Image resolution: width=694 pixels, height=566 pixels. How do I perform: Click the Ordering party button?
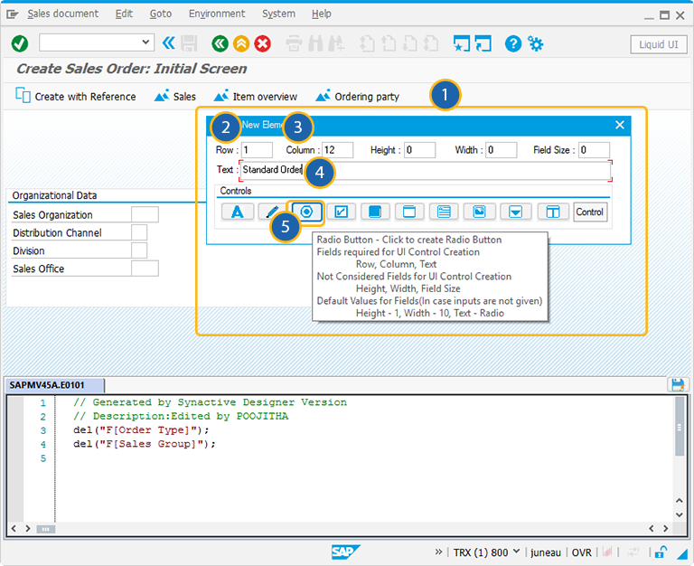pos(357,96)
